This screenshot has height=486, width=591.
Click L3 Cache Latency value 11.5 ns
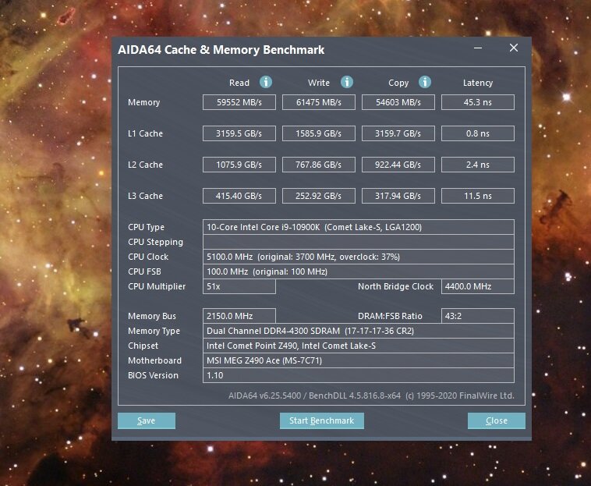pos(477,196)
